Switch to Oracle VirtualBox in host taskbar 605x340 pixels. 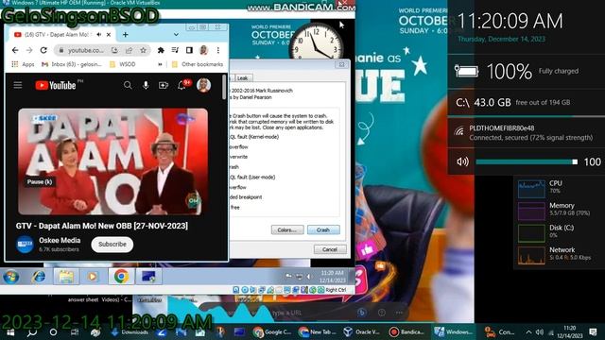click(362, 331)
